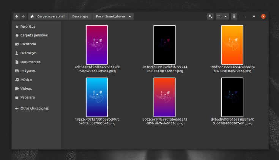Image resolution: width=279 pixels, height=160 pixels.
Task: Go to Carpeta personal in the path bar
Action: click(48, 16)
